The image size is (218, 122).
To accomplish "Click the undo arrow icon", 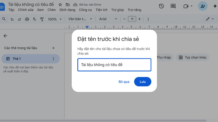I will coord(12,19).
